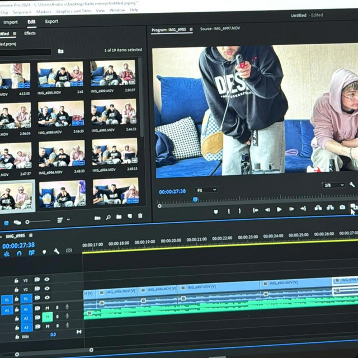Select the IMG_6989.MOV clip thumbnail

click(x=61, y=114)
